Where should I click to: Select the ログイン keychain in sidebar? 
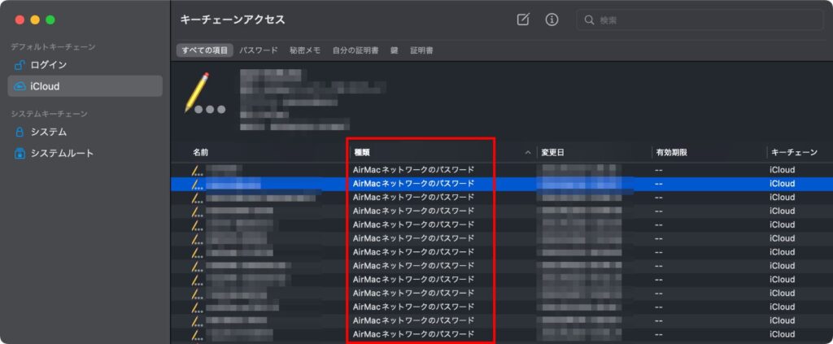pyautogui.click(x=48, y=65)
